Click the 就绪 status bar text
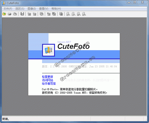 pos(6,119)
